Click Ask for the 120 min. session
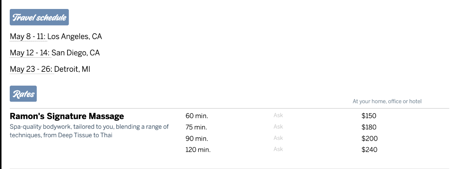 (x=278, y=149)
